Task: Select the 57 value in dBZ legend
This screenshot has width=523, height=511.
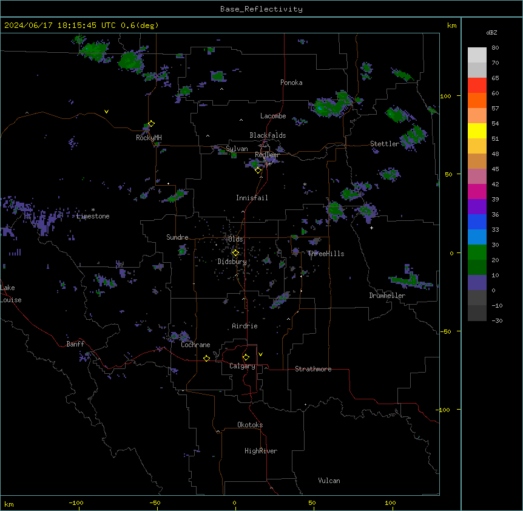Action: coord(495,109)
